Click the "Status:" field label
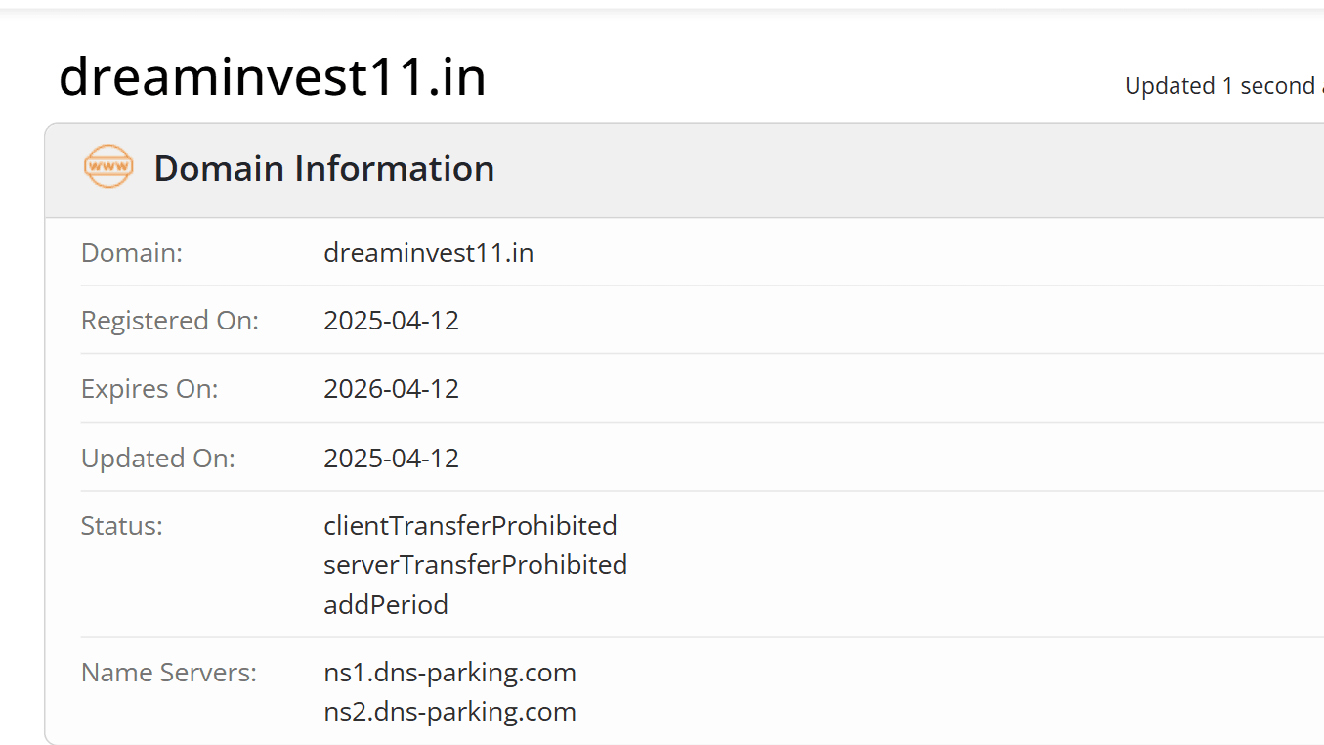 [122, 526]
